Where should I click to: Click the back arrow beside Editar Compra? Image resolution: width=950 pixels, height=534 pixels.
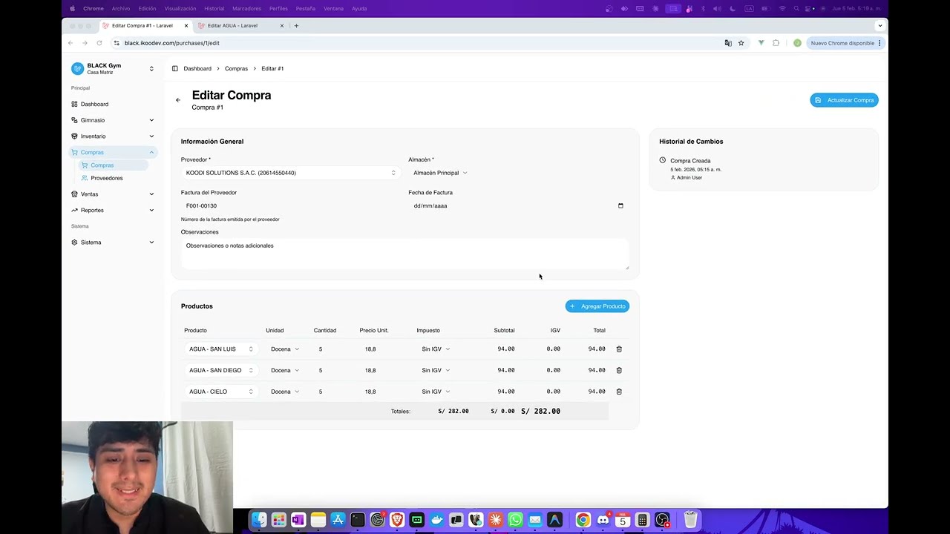point(178,100)
